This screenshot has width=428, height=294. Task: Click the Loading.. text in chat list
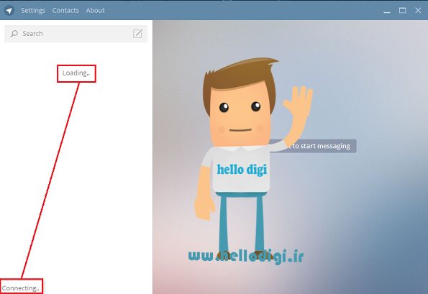(x=76, y=73)
